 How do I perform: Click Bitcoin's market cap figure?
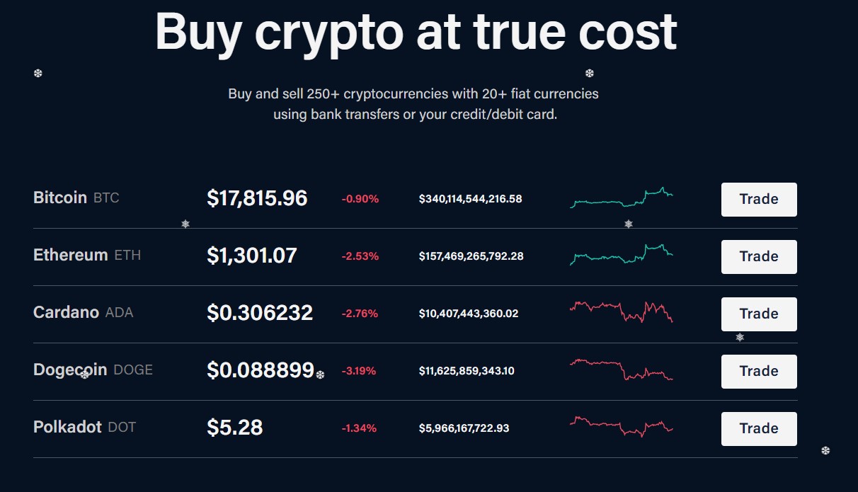coord(471,199)
